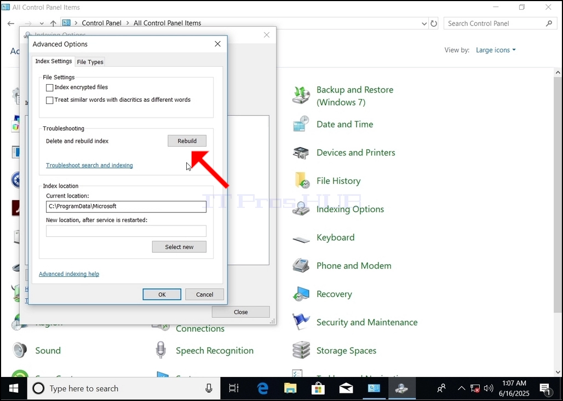Click the taskbar search box
The width and height of the screenshot is (563, 401).
click(124, 388)
